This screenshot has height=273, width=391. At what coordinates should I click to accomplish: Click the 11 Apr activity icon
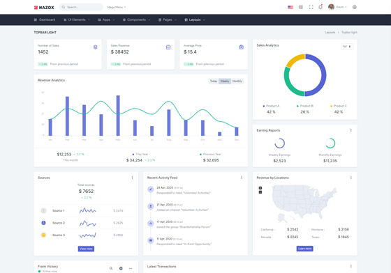tap(150, 240)
